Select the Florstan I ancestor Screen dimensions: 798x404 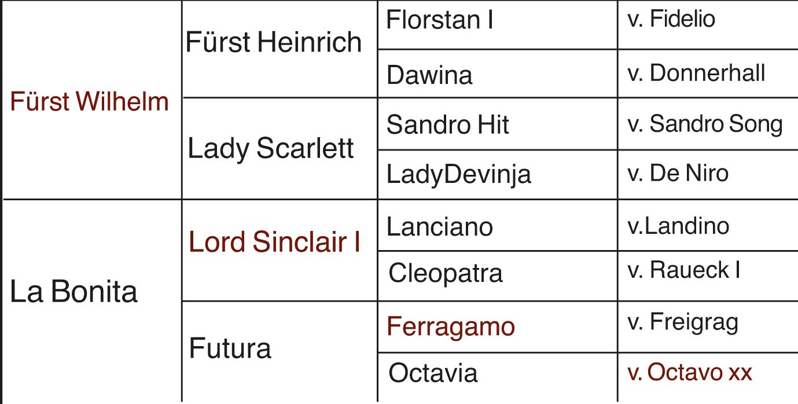(439, 21)
